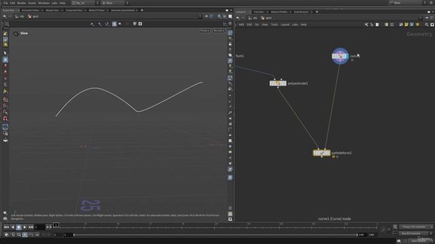Click the red magnet snapping icon
Screen dimensions: 435x244
point(5,119)
